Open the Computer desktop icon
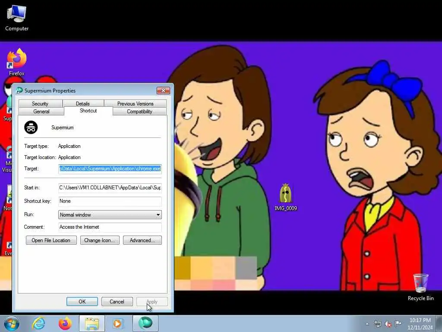The width and height of the screenshot is (442, 332). tap(17, 18)
